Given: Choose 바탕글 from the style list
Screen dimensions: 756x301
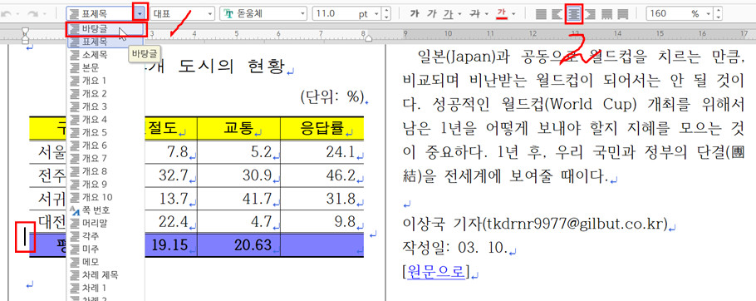Looking at the screenshot, I should [x=106, y=29].
